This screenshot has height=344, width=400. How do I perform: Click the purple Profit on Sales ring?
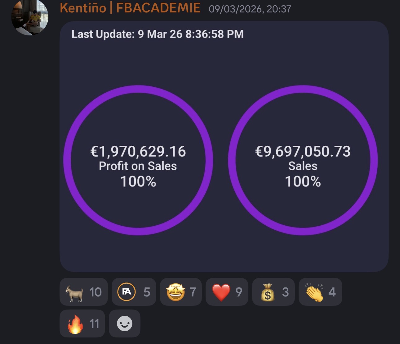(138, 89)
